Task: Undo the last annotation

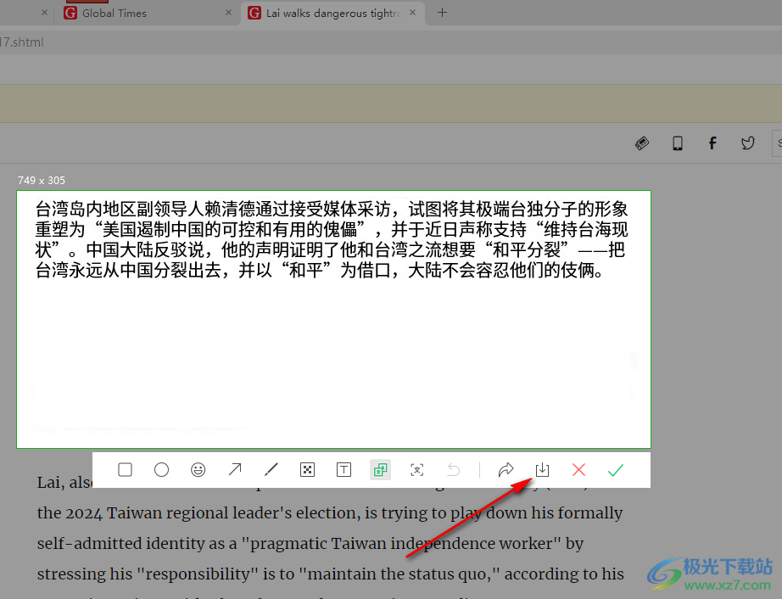Action: pos(453,469)
